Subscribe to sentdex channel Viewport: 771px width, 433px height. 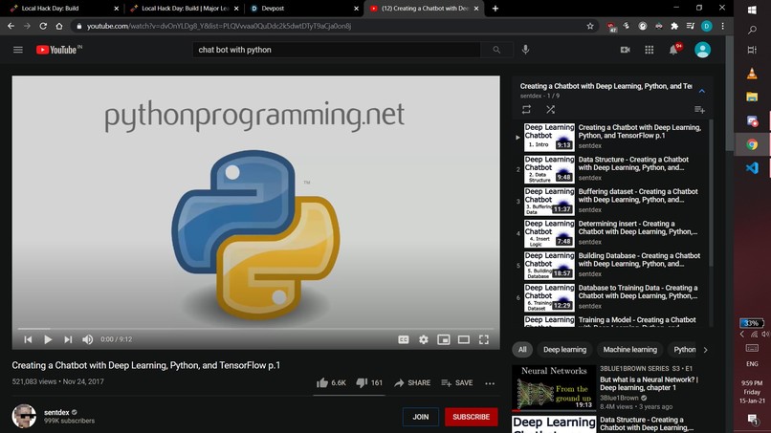point(471,417)
